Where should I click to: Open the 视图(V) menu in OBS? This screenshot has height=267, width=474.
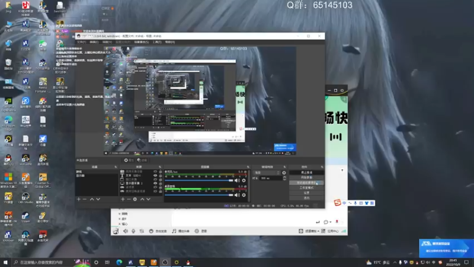pyautogui.click(x=107, y=42)
